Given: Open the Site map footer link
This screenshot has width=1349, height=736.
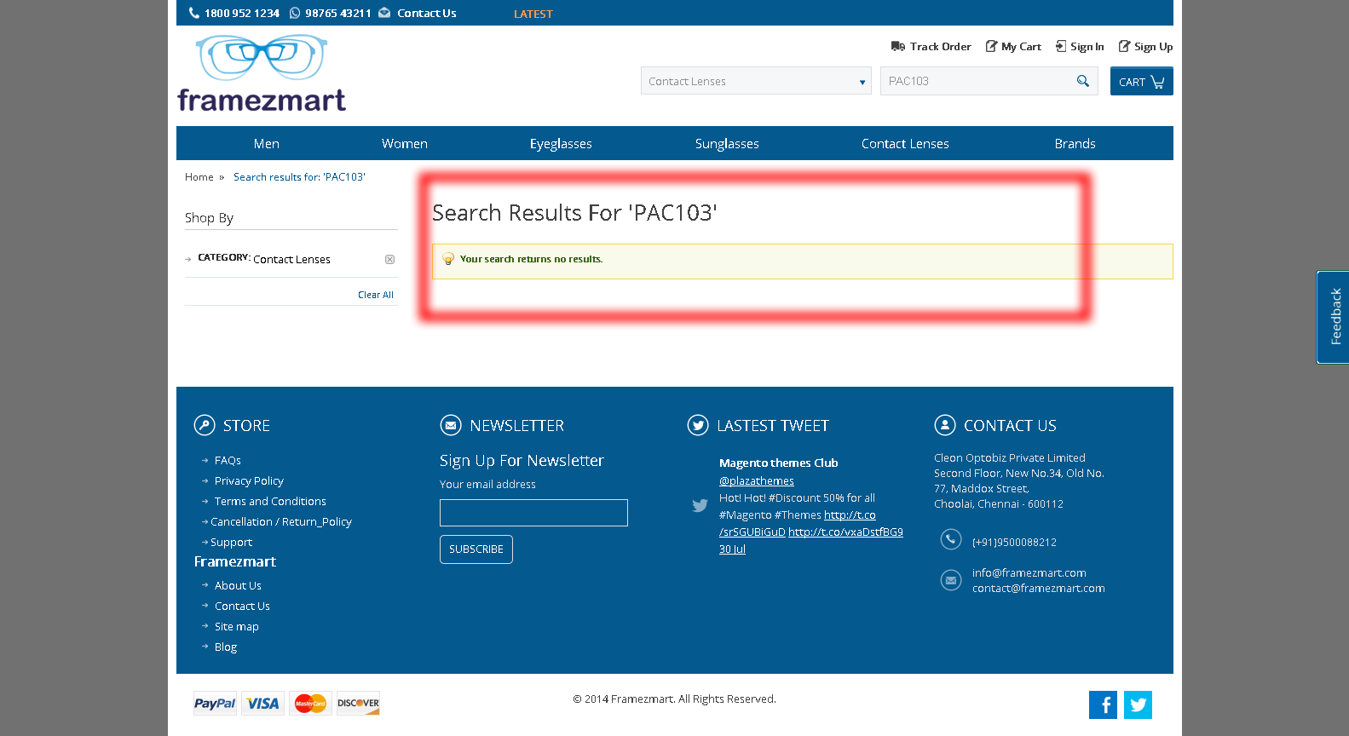Looking at the screenshot, I should point(237,627).
